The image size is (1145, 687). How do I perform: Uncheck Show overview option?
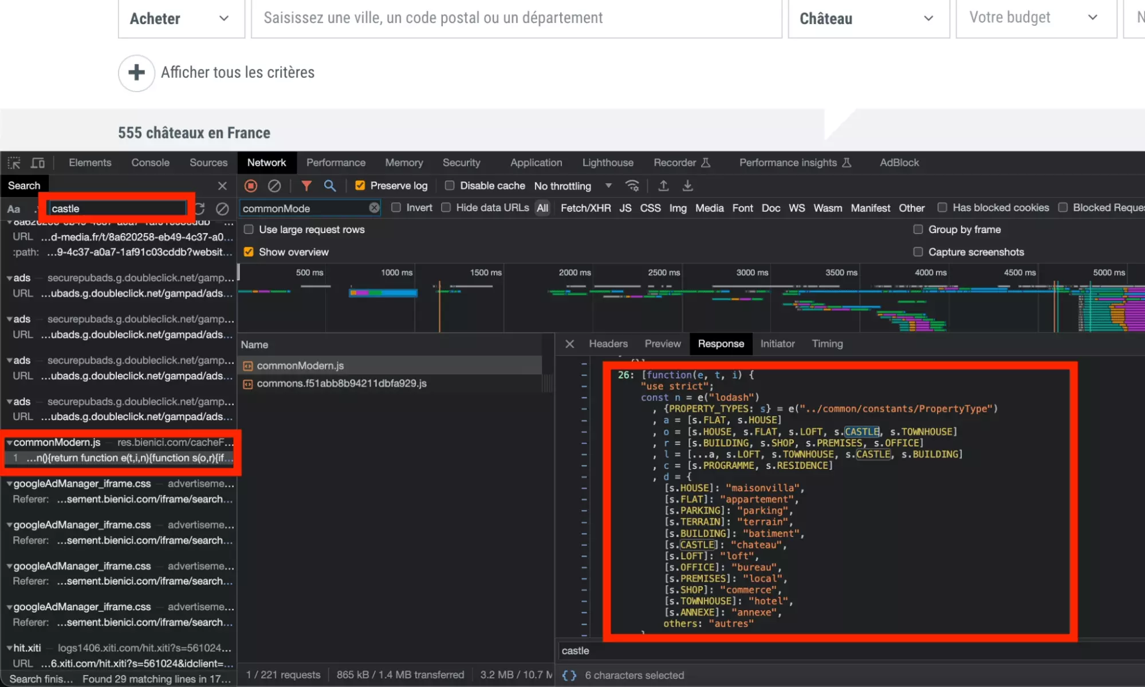[x=248, y=252]
